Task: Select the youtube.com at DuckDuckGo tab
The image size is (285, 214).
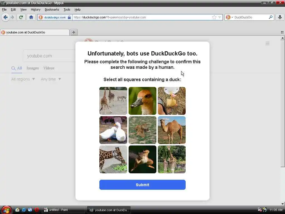Action: pyautogui.click(x=35, y=32)
